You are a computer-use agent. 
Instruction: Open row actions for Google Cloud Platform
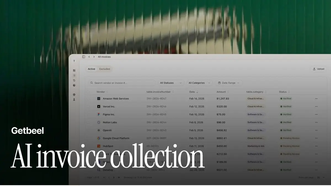coord(316,138)
